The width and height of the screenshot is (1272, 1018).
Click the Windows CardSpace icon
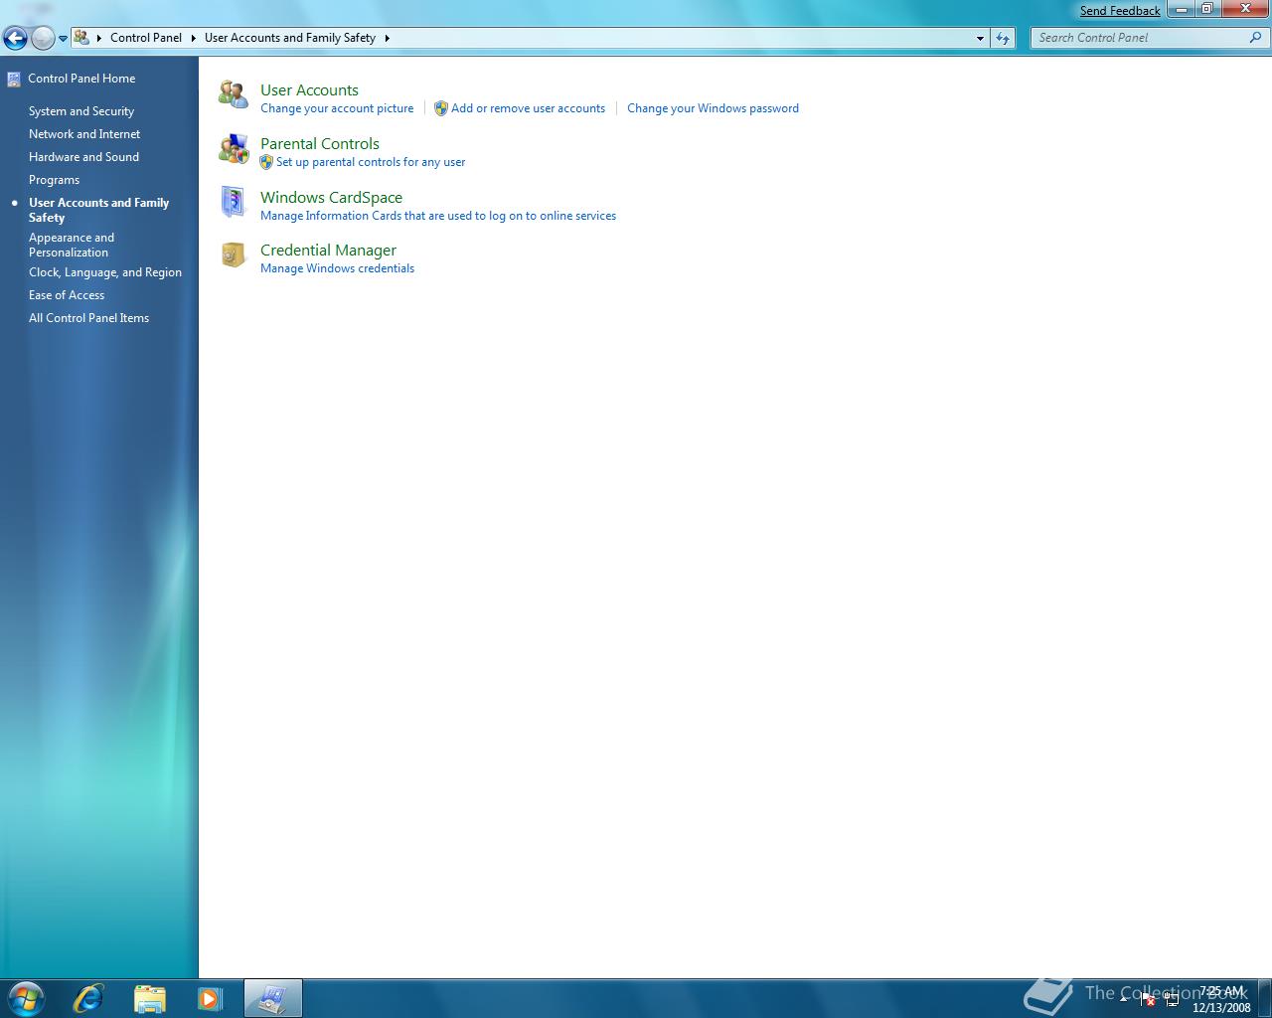point(234,202)
